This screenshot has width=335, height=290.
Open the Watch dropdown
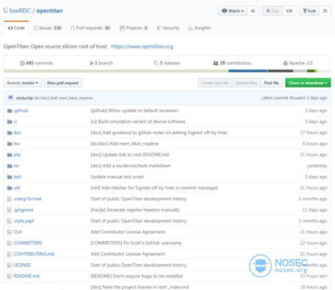(x=232, y=11)
